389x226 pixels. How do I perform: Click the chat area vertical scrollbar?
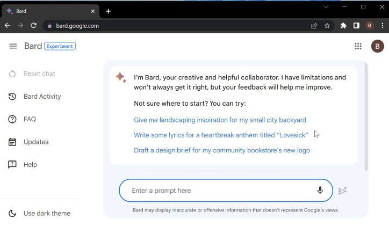pos(366,116)
